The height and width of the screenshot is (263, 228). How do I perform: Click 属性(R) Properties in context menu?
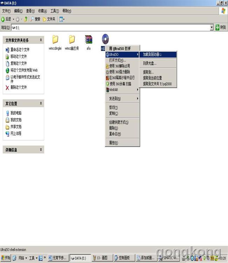(113, 143)
